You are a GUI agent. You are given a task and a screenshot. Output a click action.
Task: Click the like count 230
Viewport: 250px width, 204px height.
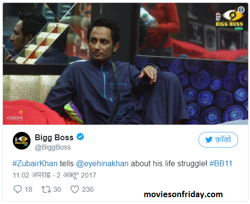point(88,189)
